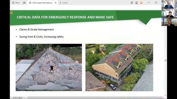Image resolution: width=177 pixels, height=99 pixels.
Task: Click the vertical scrollbar down arrow
Action: point(166,95)
